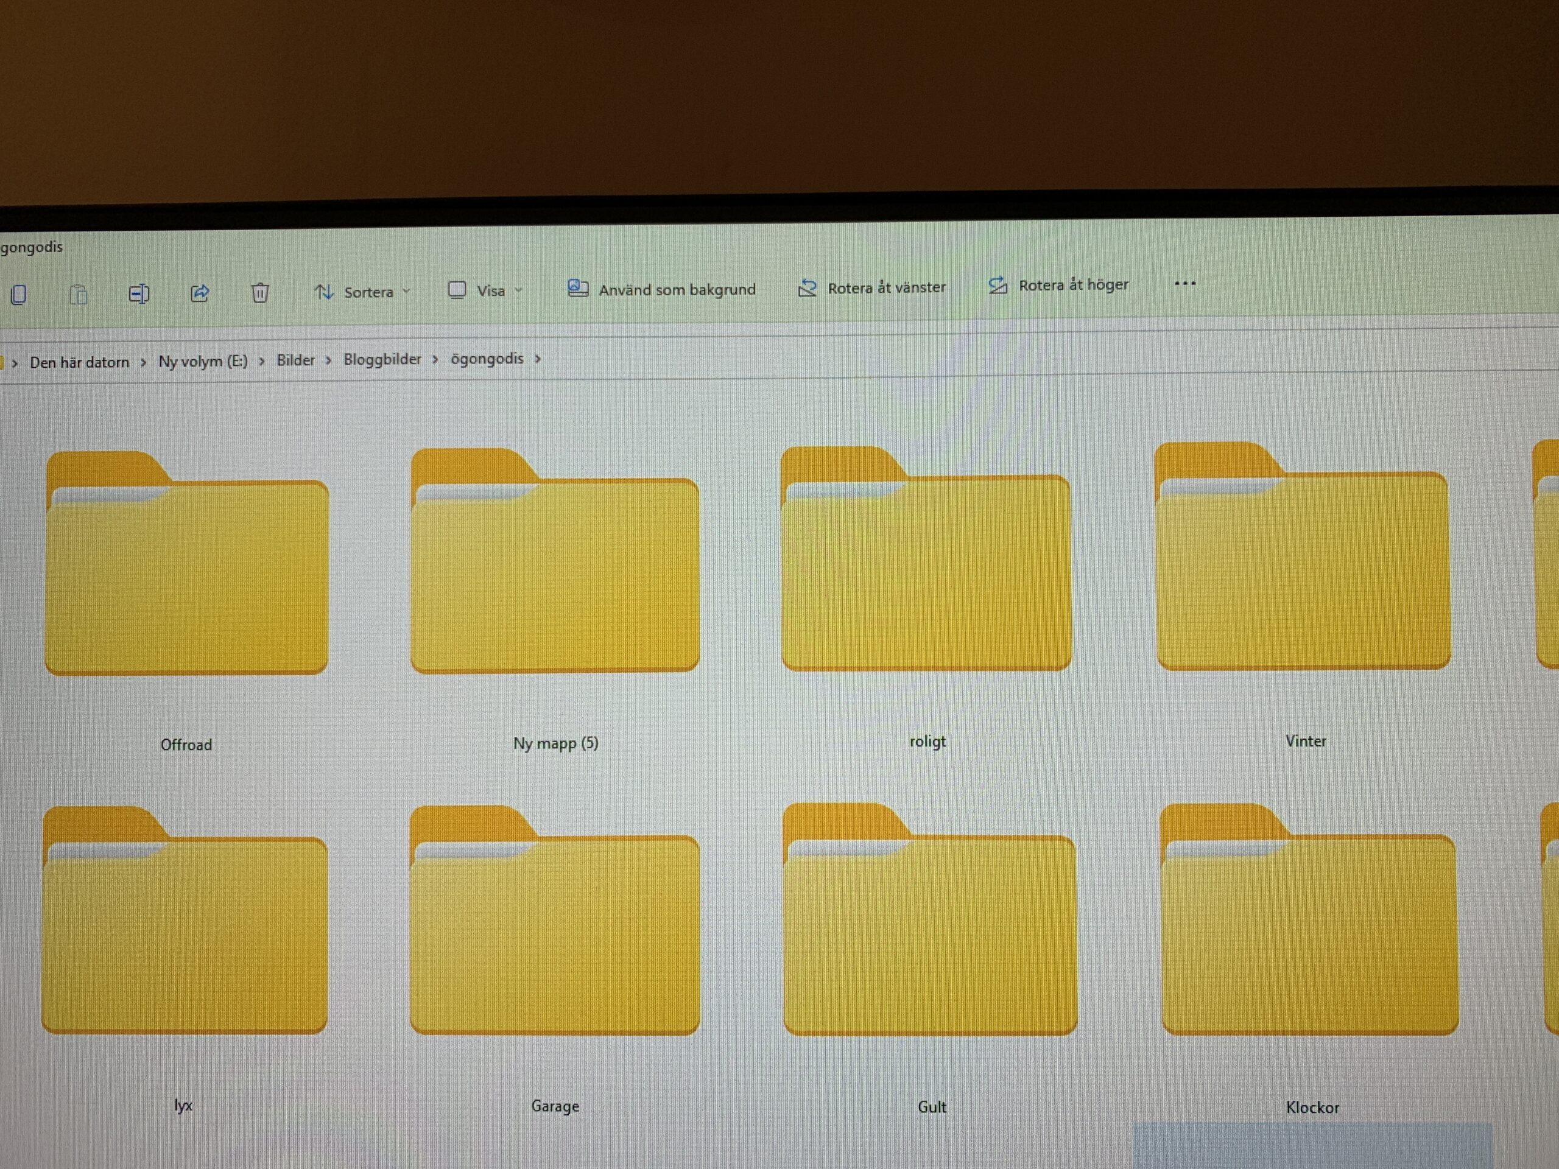Go to Den här datorn breadcrumb

pyautogui.click(x=80, y=362)
